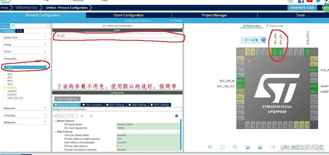Collapse Master Features group
Screen dimensions: 329x155
coord(55,121)
